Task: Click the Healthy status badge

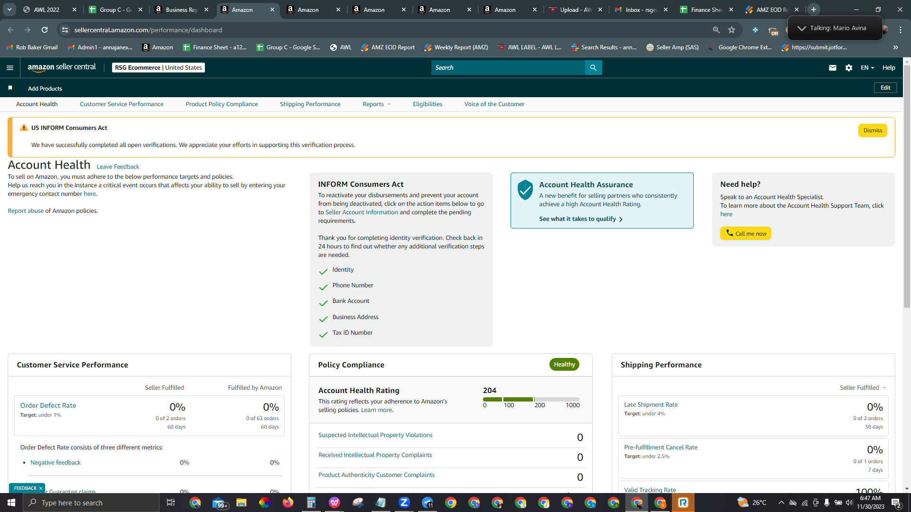Action: pyautogui.click(x=564, y=365)
